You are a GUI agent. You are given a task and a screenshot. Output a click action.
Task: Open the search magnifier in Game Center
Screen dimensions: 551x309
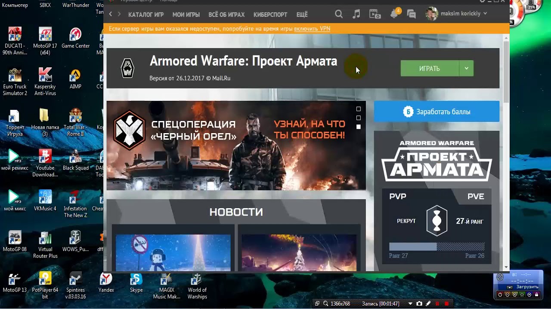(x=339, y=14)
